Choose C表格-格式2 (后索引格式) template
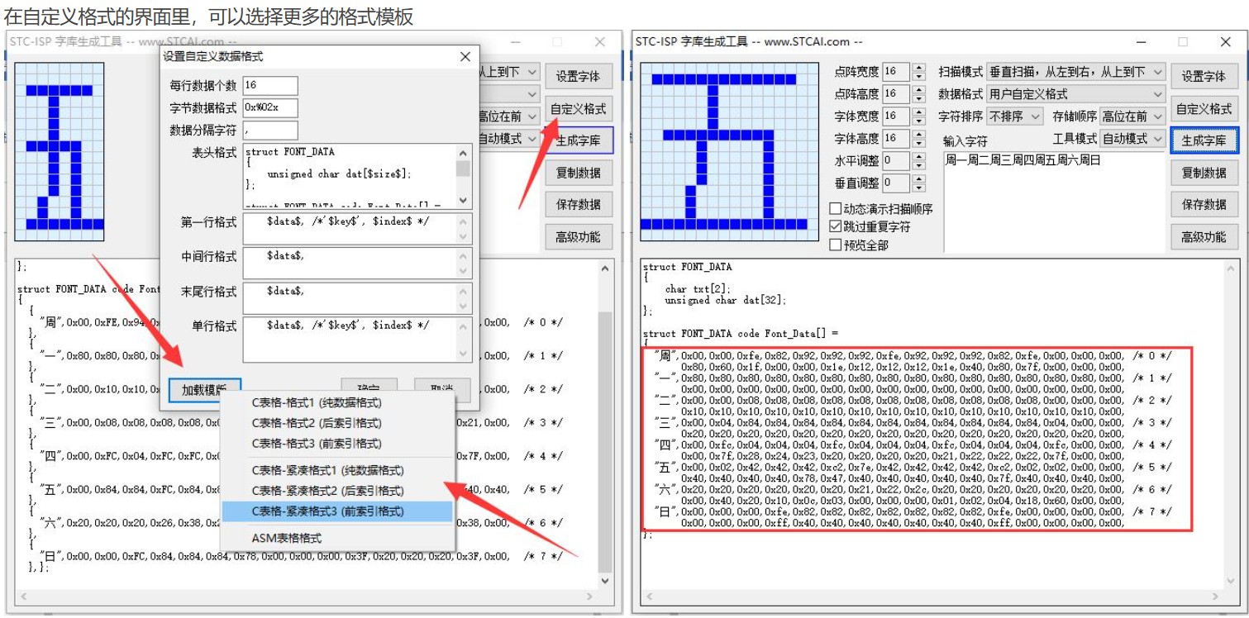 pos(337,423)
